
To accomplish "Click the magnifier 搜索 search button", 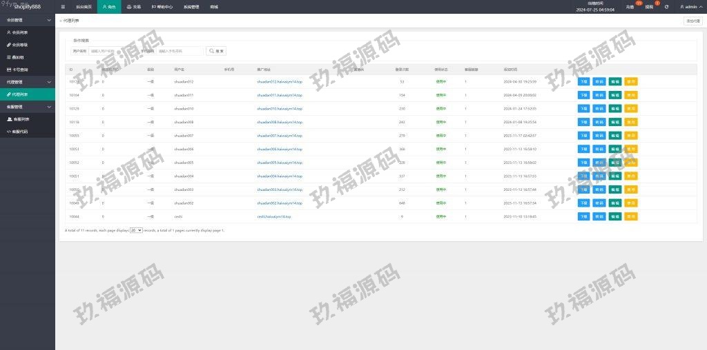I will [x=217, y=51].
